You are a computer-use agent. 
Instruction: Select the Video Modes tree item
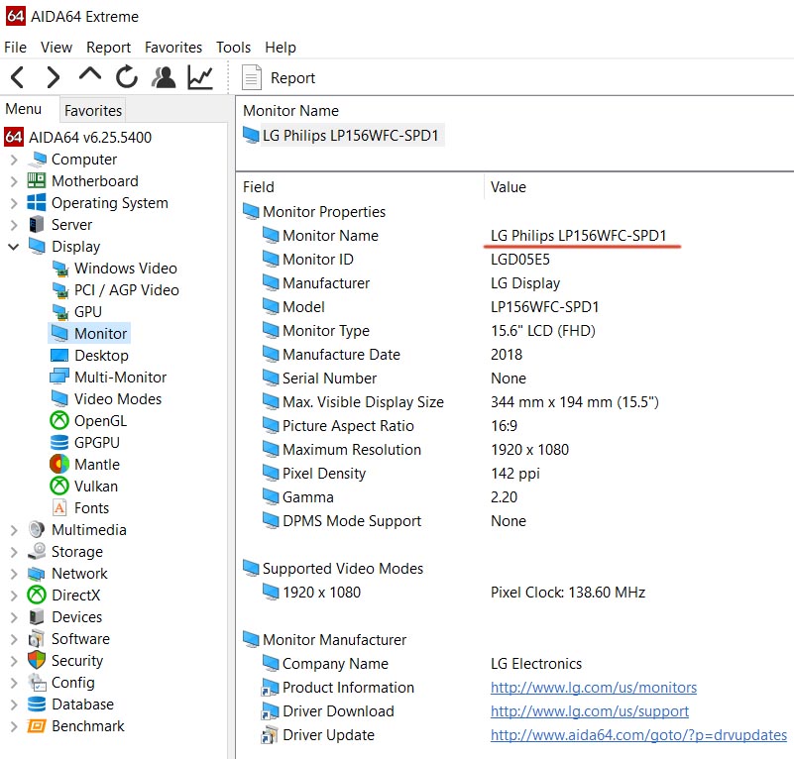[118, 399]
